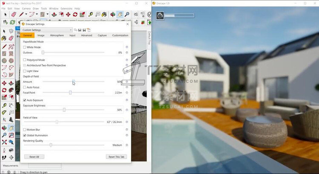This screenshot has height=174, width=319.
Task: Click the Push/Pull tool in top toolbar
Action: click(54, 14)
